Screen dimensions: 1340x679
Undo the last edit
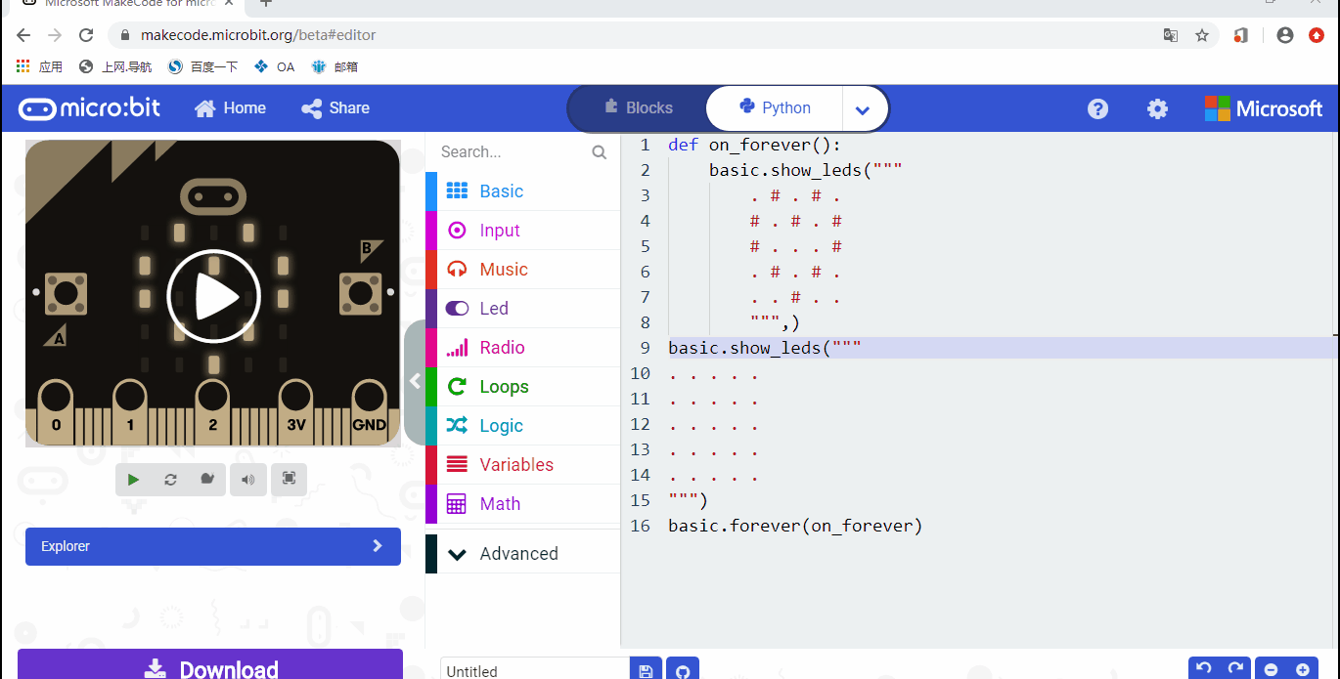pos(1204,669)
